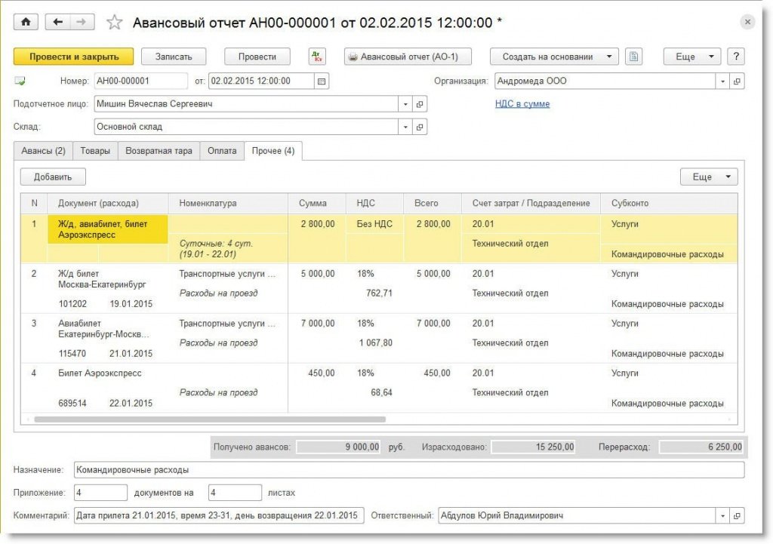The width and height of the screenshot is (773, 544).
Task: Close the Авансовый отчет form
Action: pos(747,22)
